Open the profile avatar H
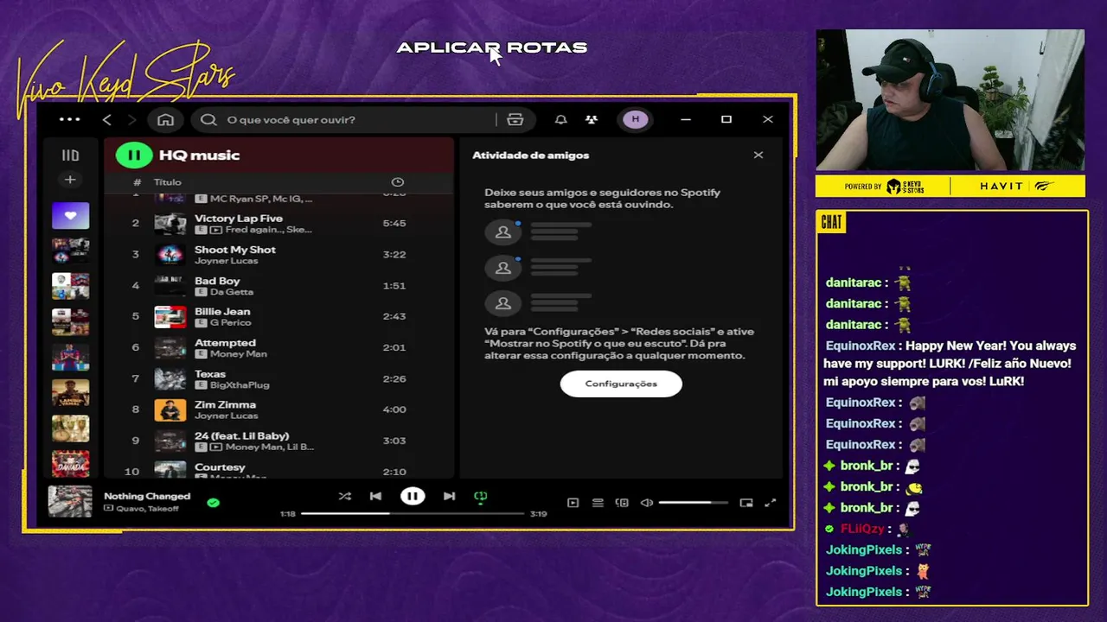The height and width of the screenshot is (622, 1107). (x=636, y=119)
